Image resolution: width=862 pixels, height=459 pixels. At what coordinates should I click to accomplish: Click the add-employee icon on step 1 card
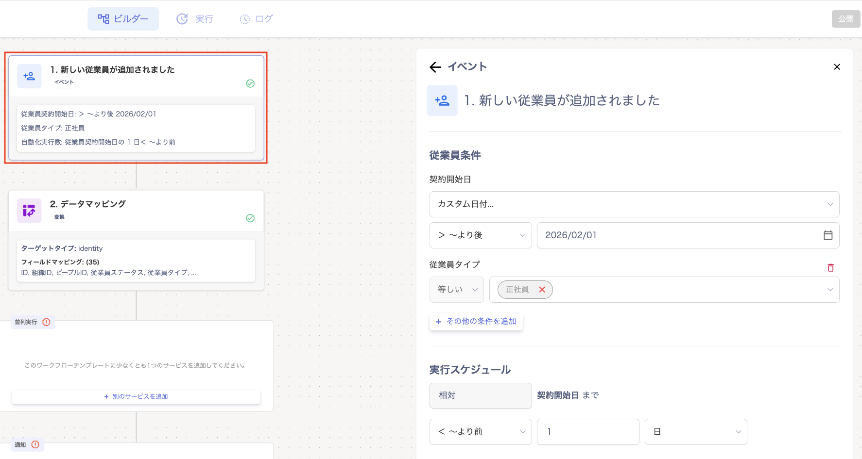tap(29, 76)
